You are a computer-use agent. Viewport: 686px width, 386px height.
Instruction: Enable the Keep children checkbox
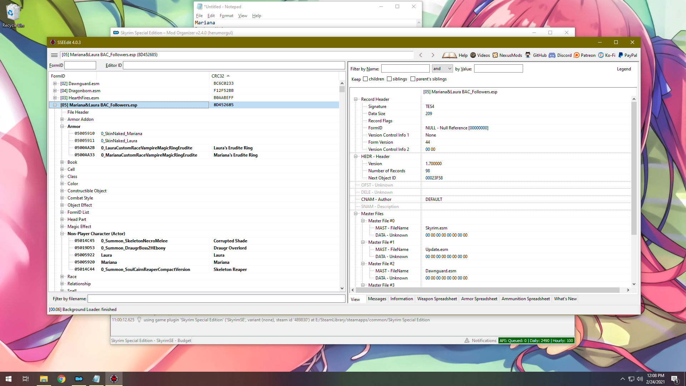[x=365, y=79]
